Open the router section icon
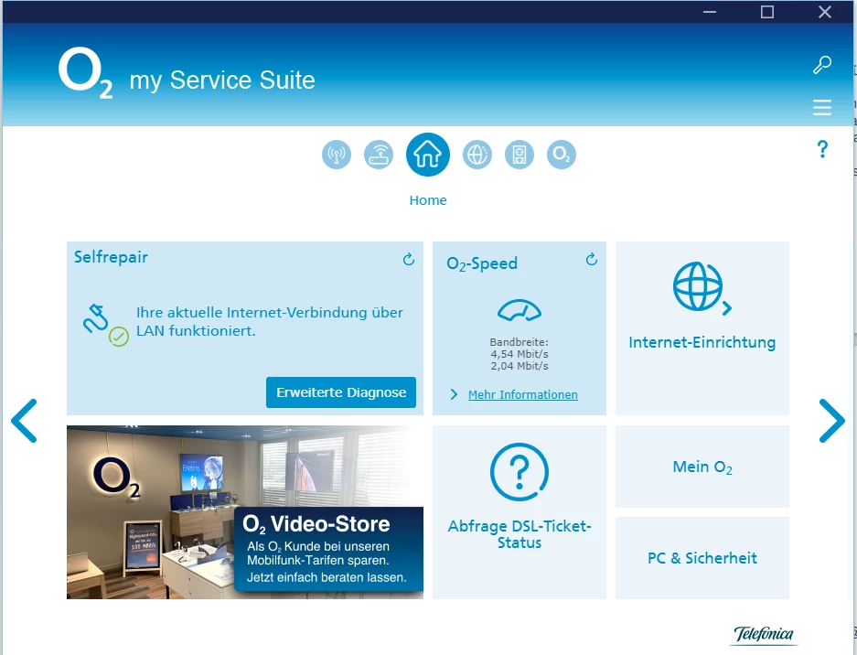This screenshot has width=857, height=655. (379, 155)
